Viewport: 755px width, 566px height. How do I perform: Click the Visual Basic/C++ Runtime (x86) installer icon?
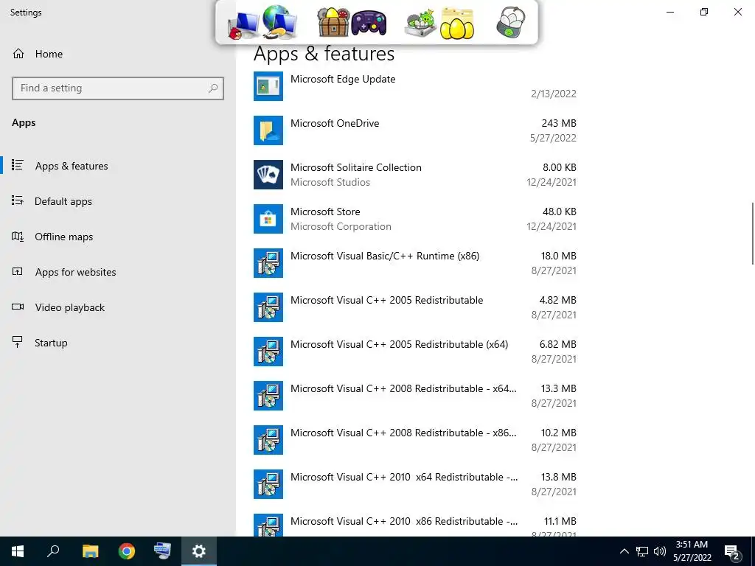click(x=268, y=263)
